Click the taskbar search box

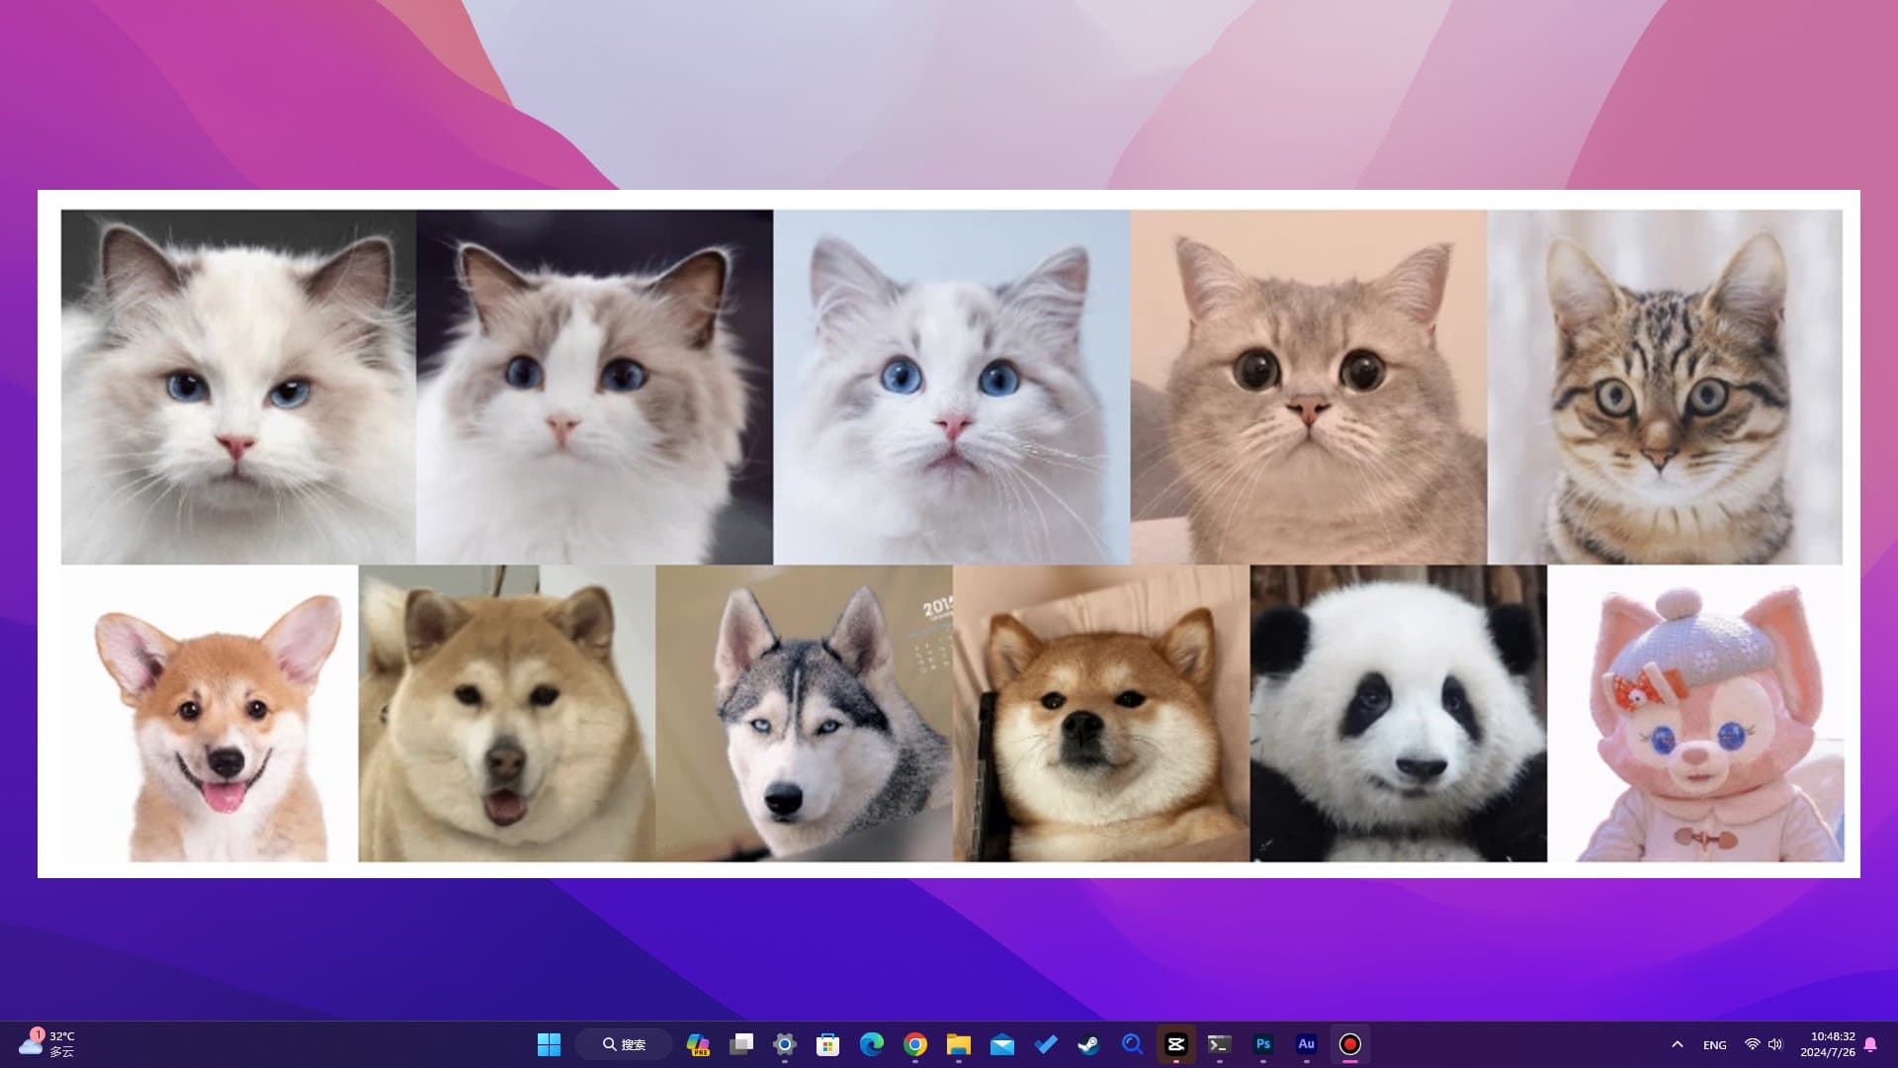[625, 1044]
